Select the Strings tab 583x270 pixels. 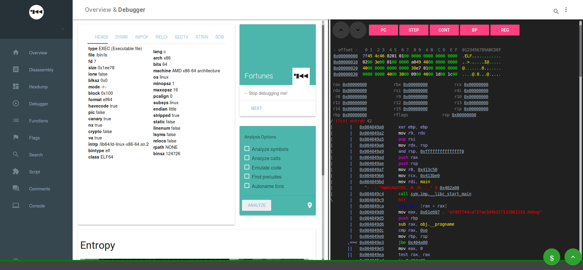click(202, 37)
